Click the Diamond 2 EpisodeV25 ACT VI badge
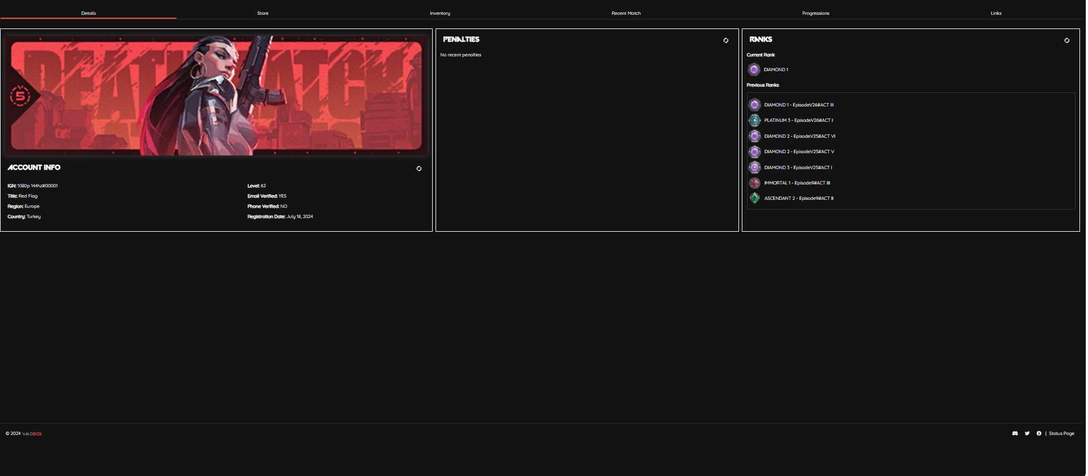 (755, 136)
